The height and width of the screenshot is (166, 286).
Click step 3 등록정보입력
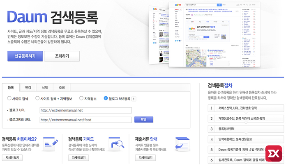coord(246,129)
